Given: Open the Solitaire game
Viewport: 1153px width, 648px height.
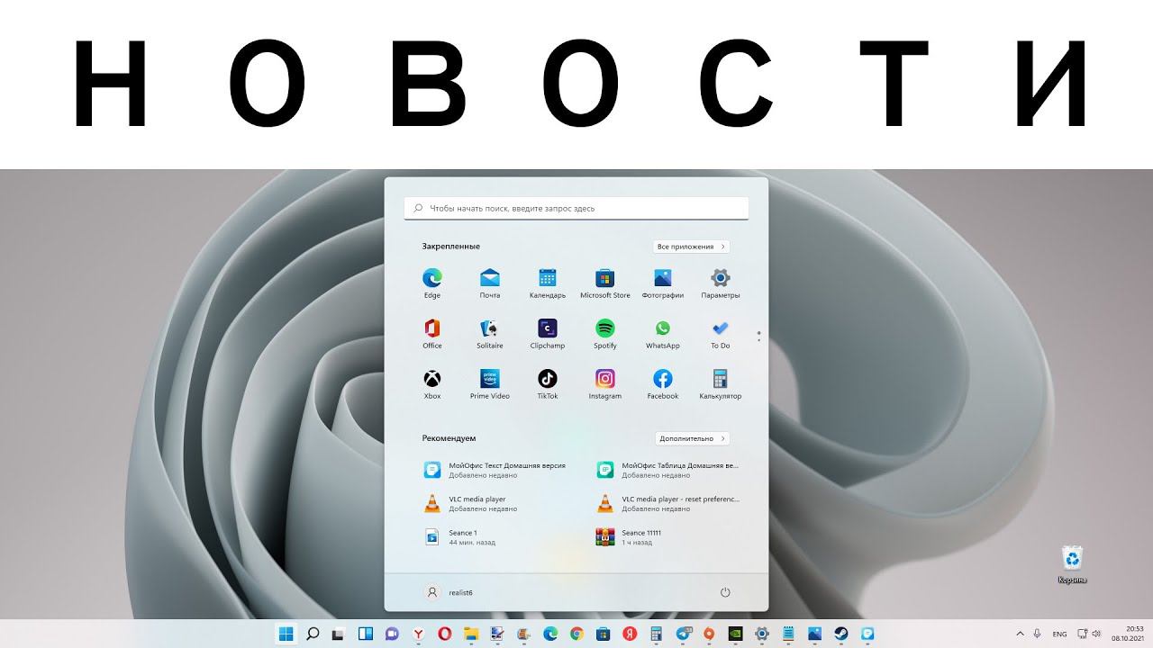Looking at the screenshot, I should (x=490, y=333).
